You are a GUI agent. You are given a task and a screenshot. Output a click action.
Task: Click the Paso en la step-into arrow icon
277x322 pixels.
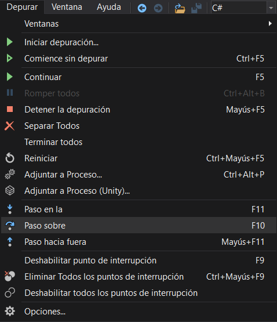tap(10, 209)
